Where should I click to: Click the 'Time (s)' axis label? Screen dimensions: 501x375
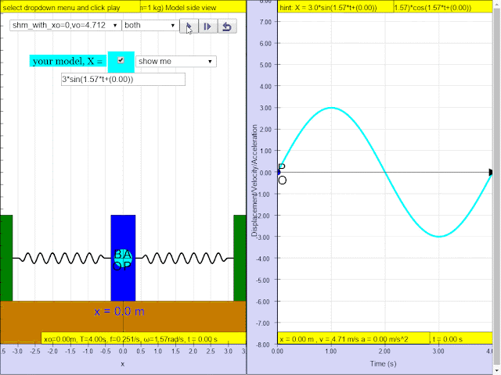(x=383, y=363)
